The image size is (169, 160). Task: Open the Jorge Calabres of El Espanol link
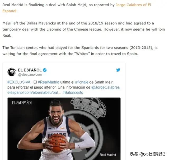(77, 8)
